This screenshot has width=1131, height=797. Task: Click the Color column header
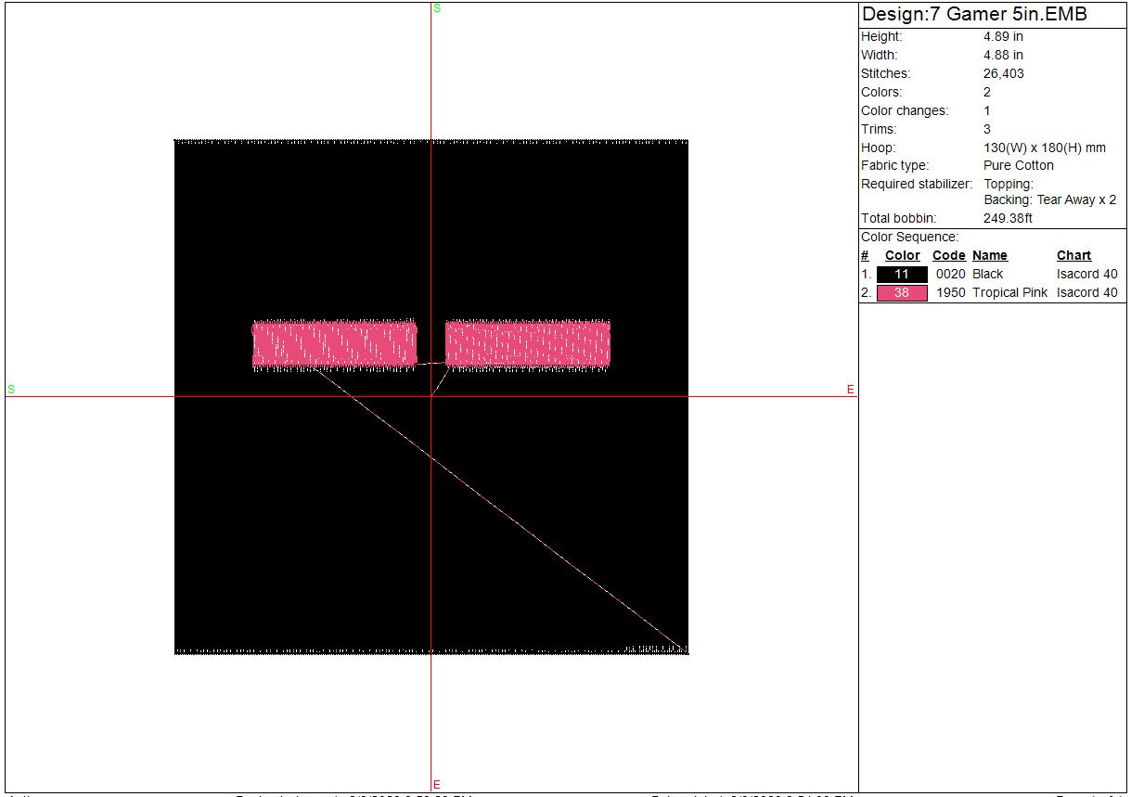902,256
